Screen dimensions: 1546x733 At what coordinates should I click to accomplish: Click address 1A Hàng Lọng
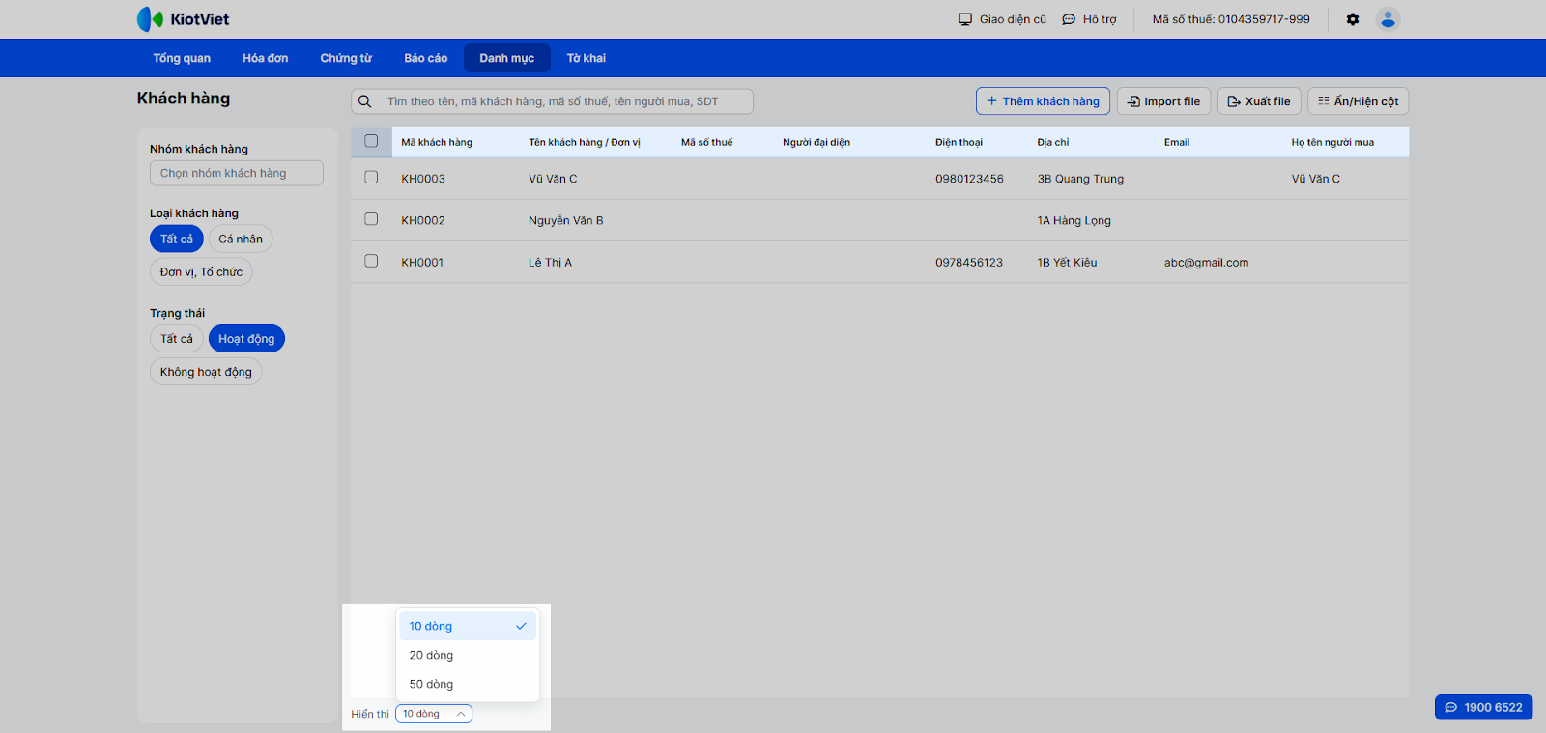tap(1074, 220)
